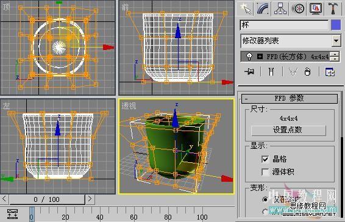Click the Make Unique icon

pos(293,72)
